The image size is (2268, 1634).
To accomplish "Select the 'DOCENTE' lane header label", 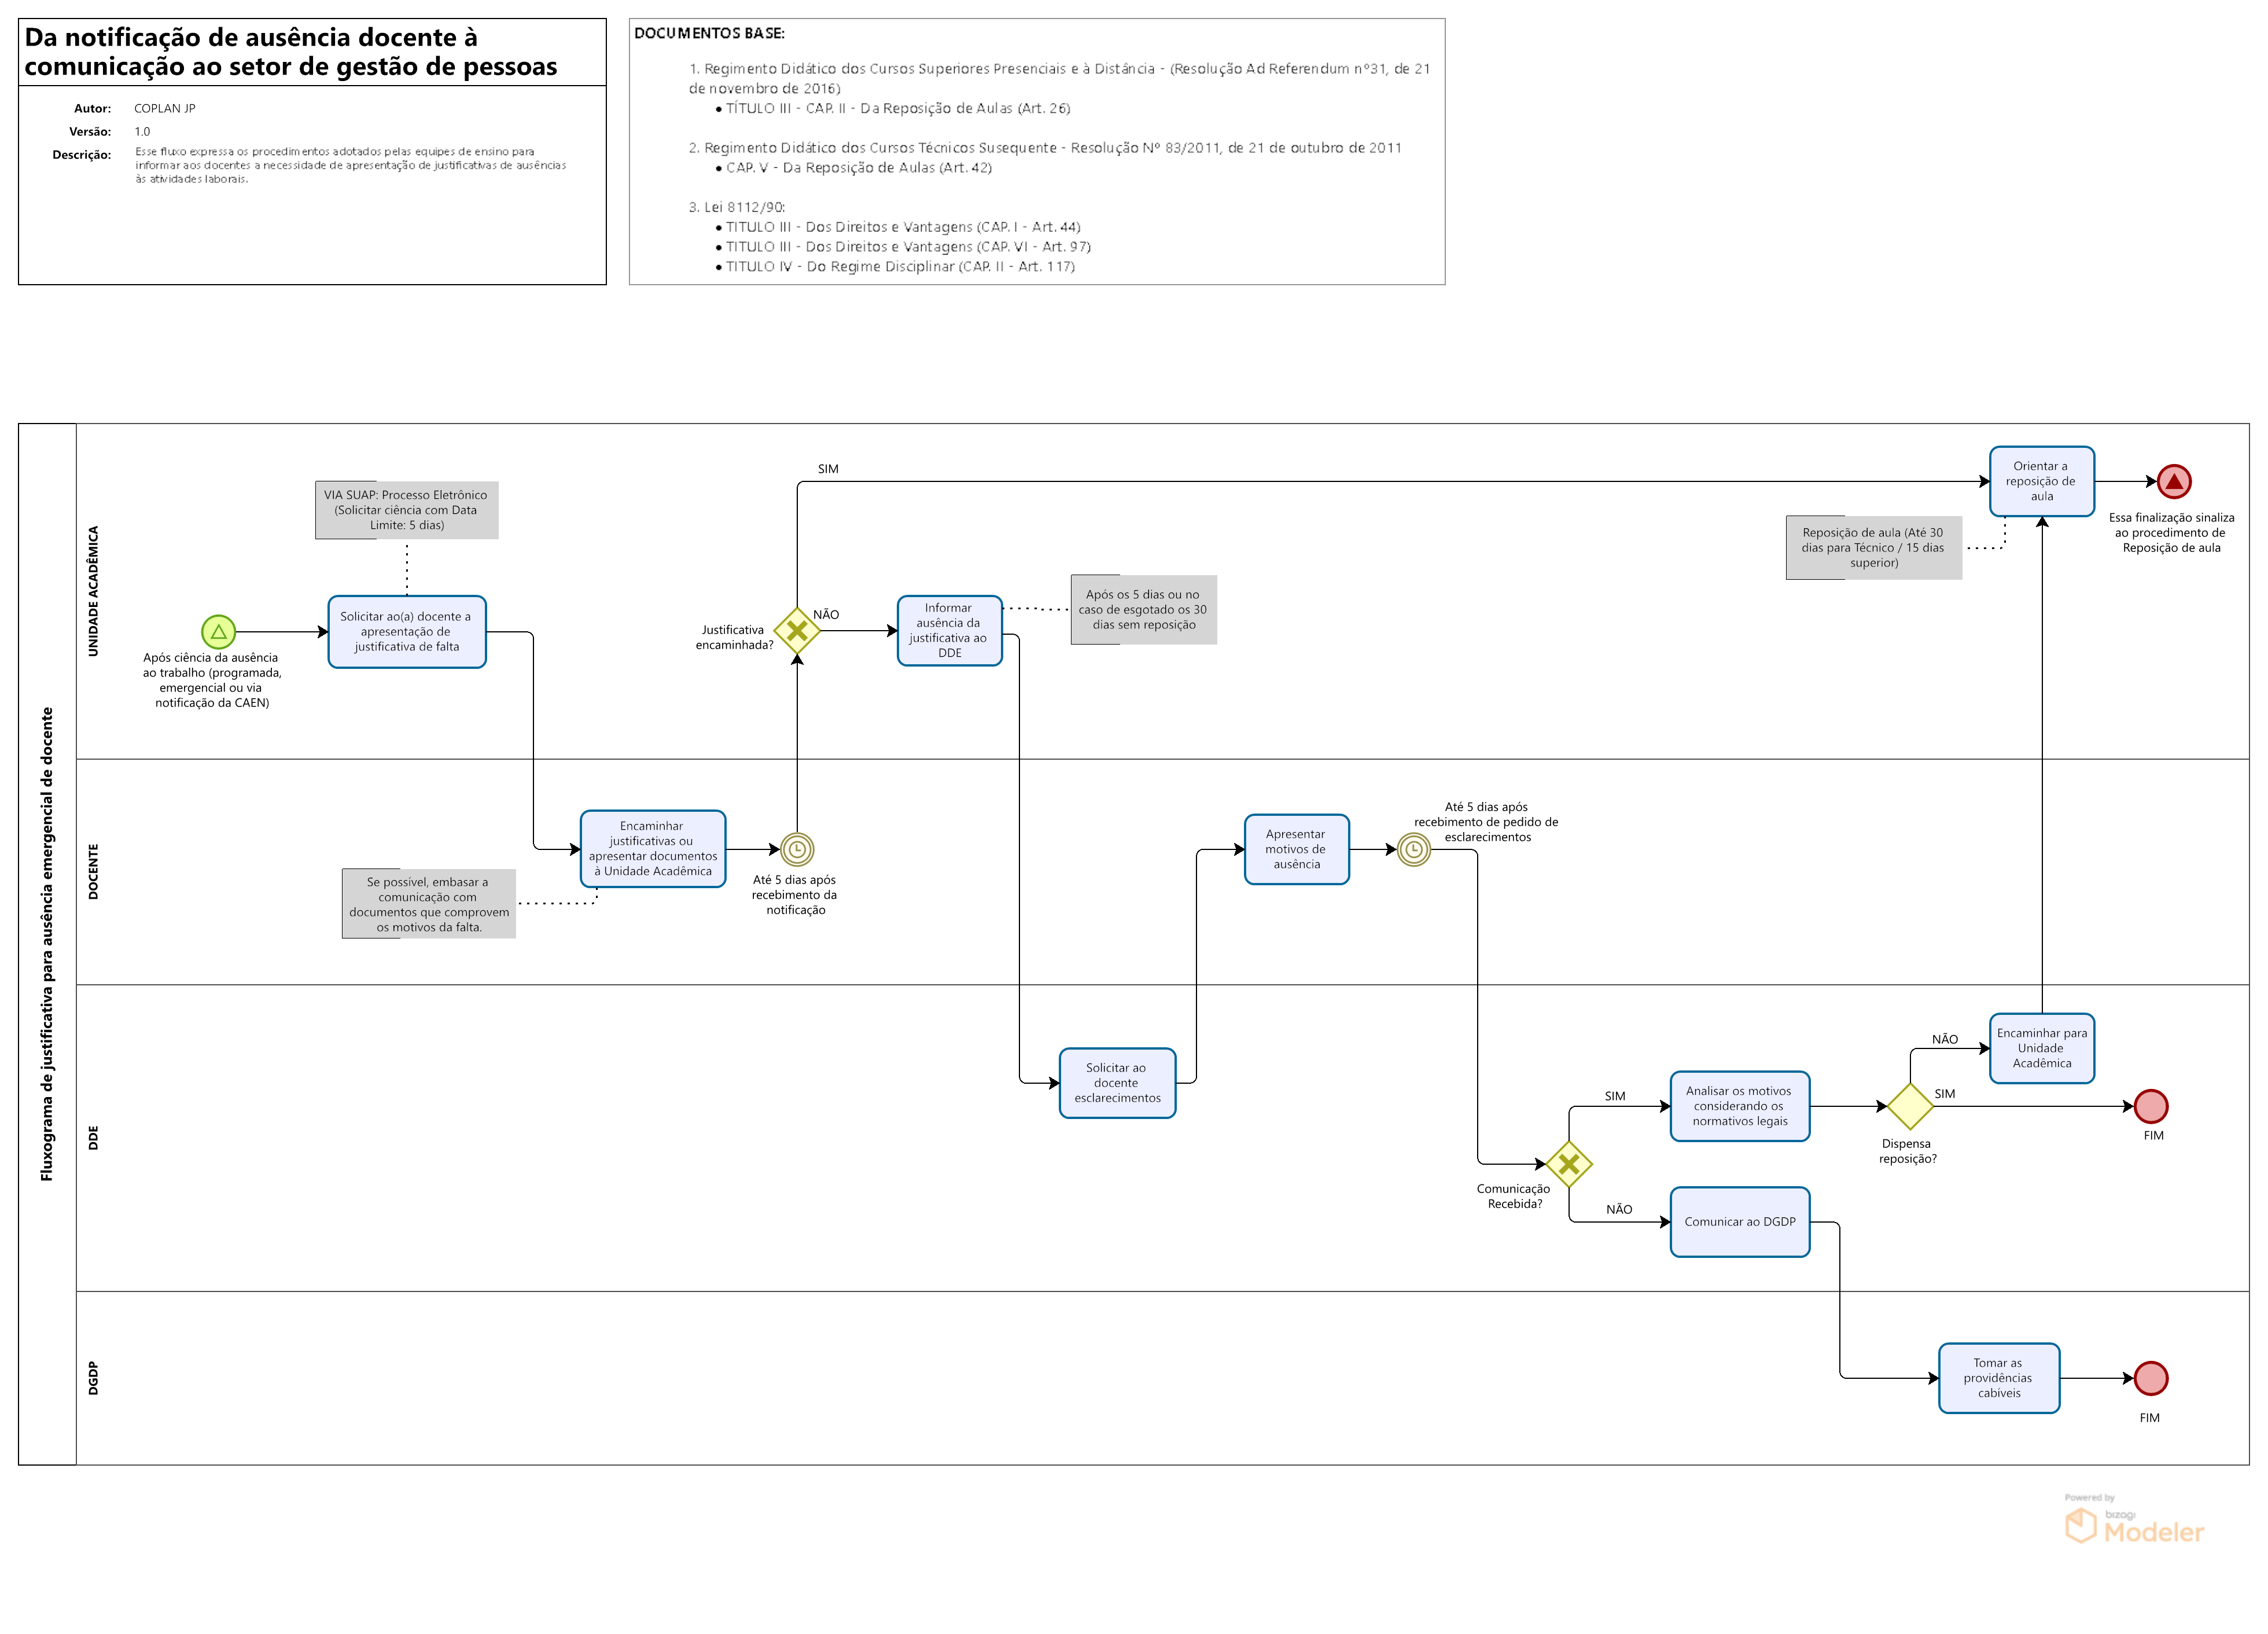I will (x=94, y=872).
